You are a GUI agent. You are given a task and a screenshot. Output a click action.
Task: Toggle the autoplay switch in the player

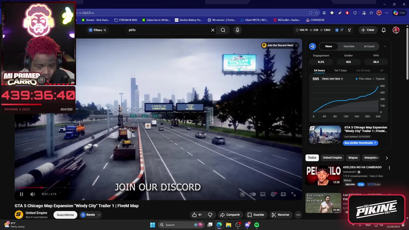coord(253,194)
